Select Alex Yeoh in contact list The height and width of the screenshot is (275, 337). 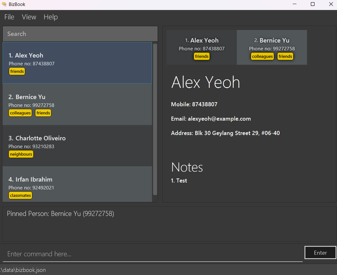pyautogui.click(x=77, y=62)
